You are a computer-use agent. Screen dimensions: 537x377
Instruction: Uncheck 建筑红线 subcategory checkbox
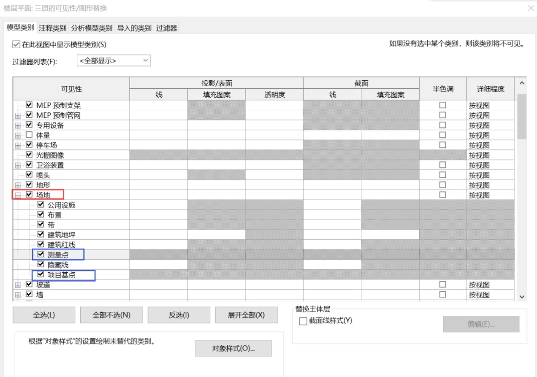tap(41, 244)
